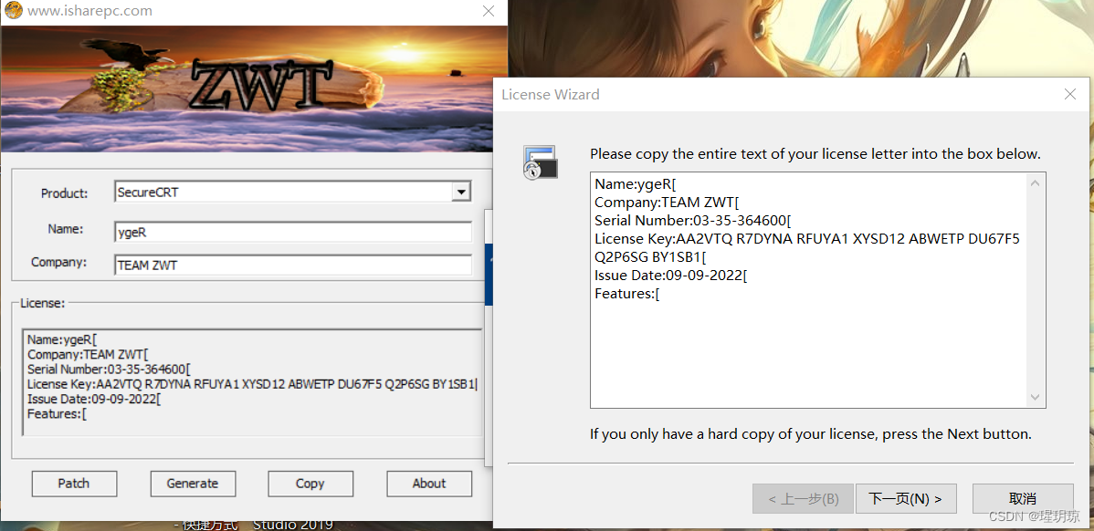The width and height of the screenshot is (1094, 531).
Task: Click Issue Date:09-09-2022[ in License Wizard
Action: 670,276
